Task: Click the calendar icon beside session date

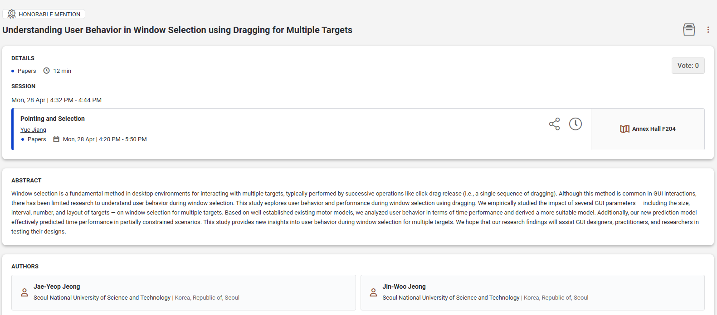Action: click(x=56, y=139)
